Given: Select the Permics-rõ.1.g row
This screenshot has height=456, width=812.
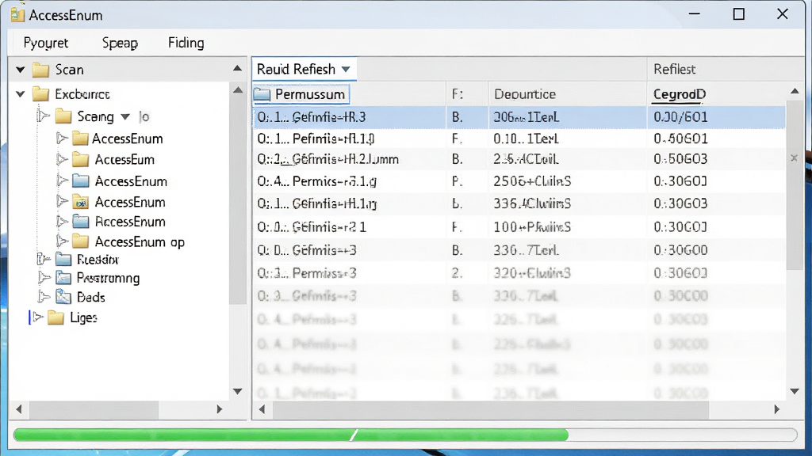Looking at the screenshot, I should click(x=519, y=181).
